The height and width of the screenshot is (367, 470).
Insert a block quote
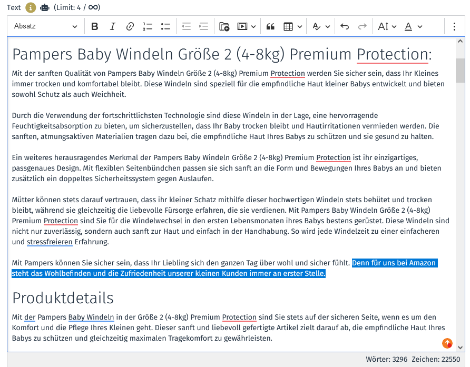point(270,27)
